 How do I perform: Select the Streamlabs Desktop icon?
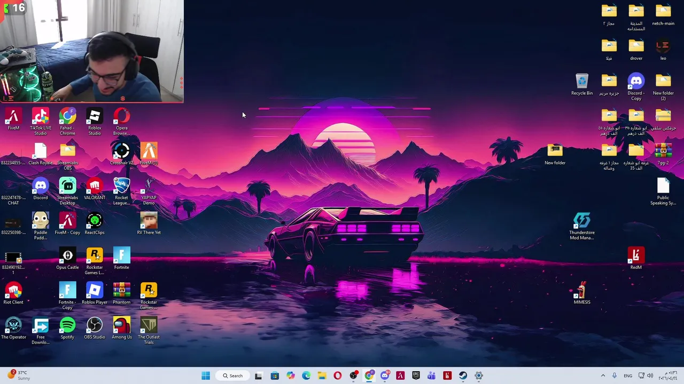[x=67, y=191]
